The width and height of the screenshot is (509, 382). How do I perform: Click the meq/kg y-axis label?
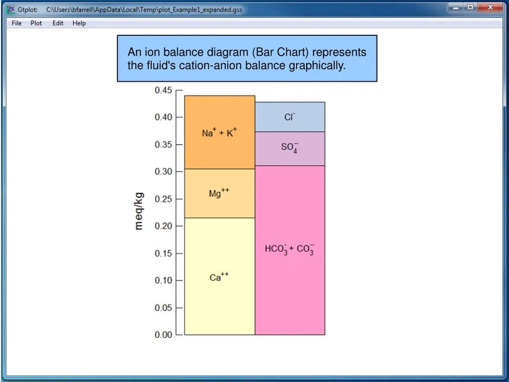(139, 211)
